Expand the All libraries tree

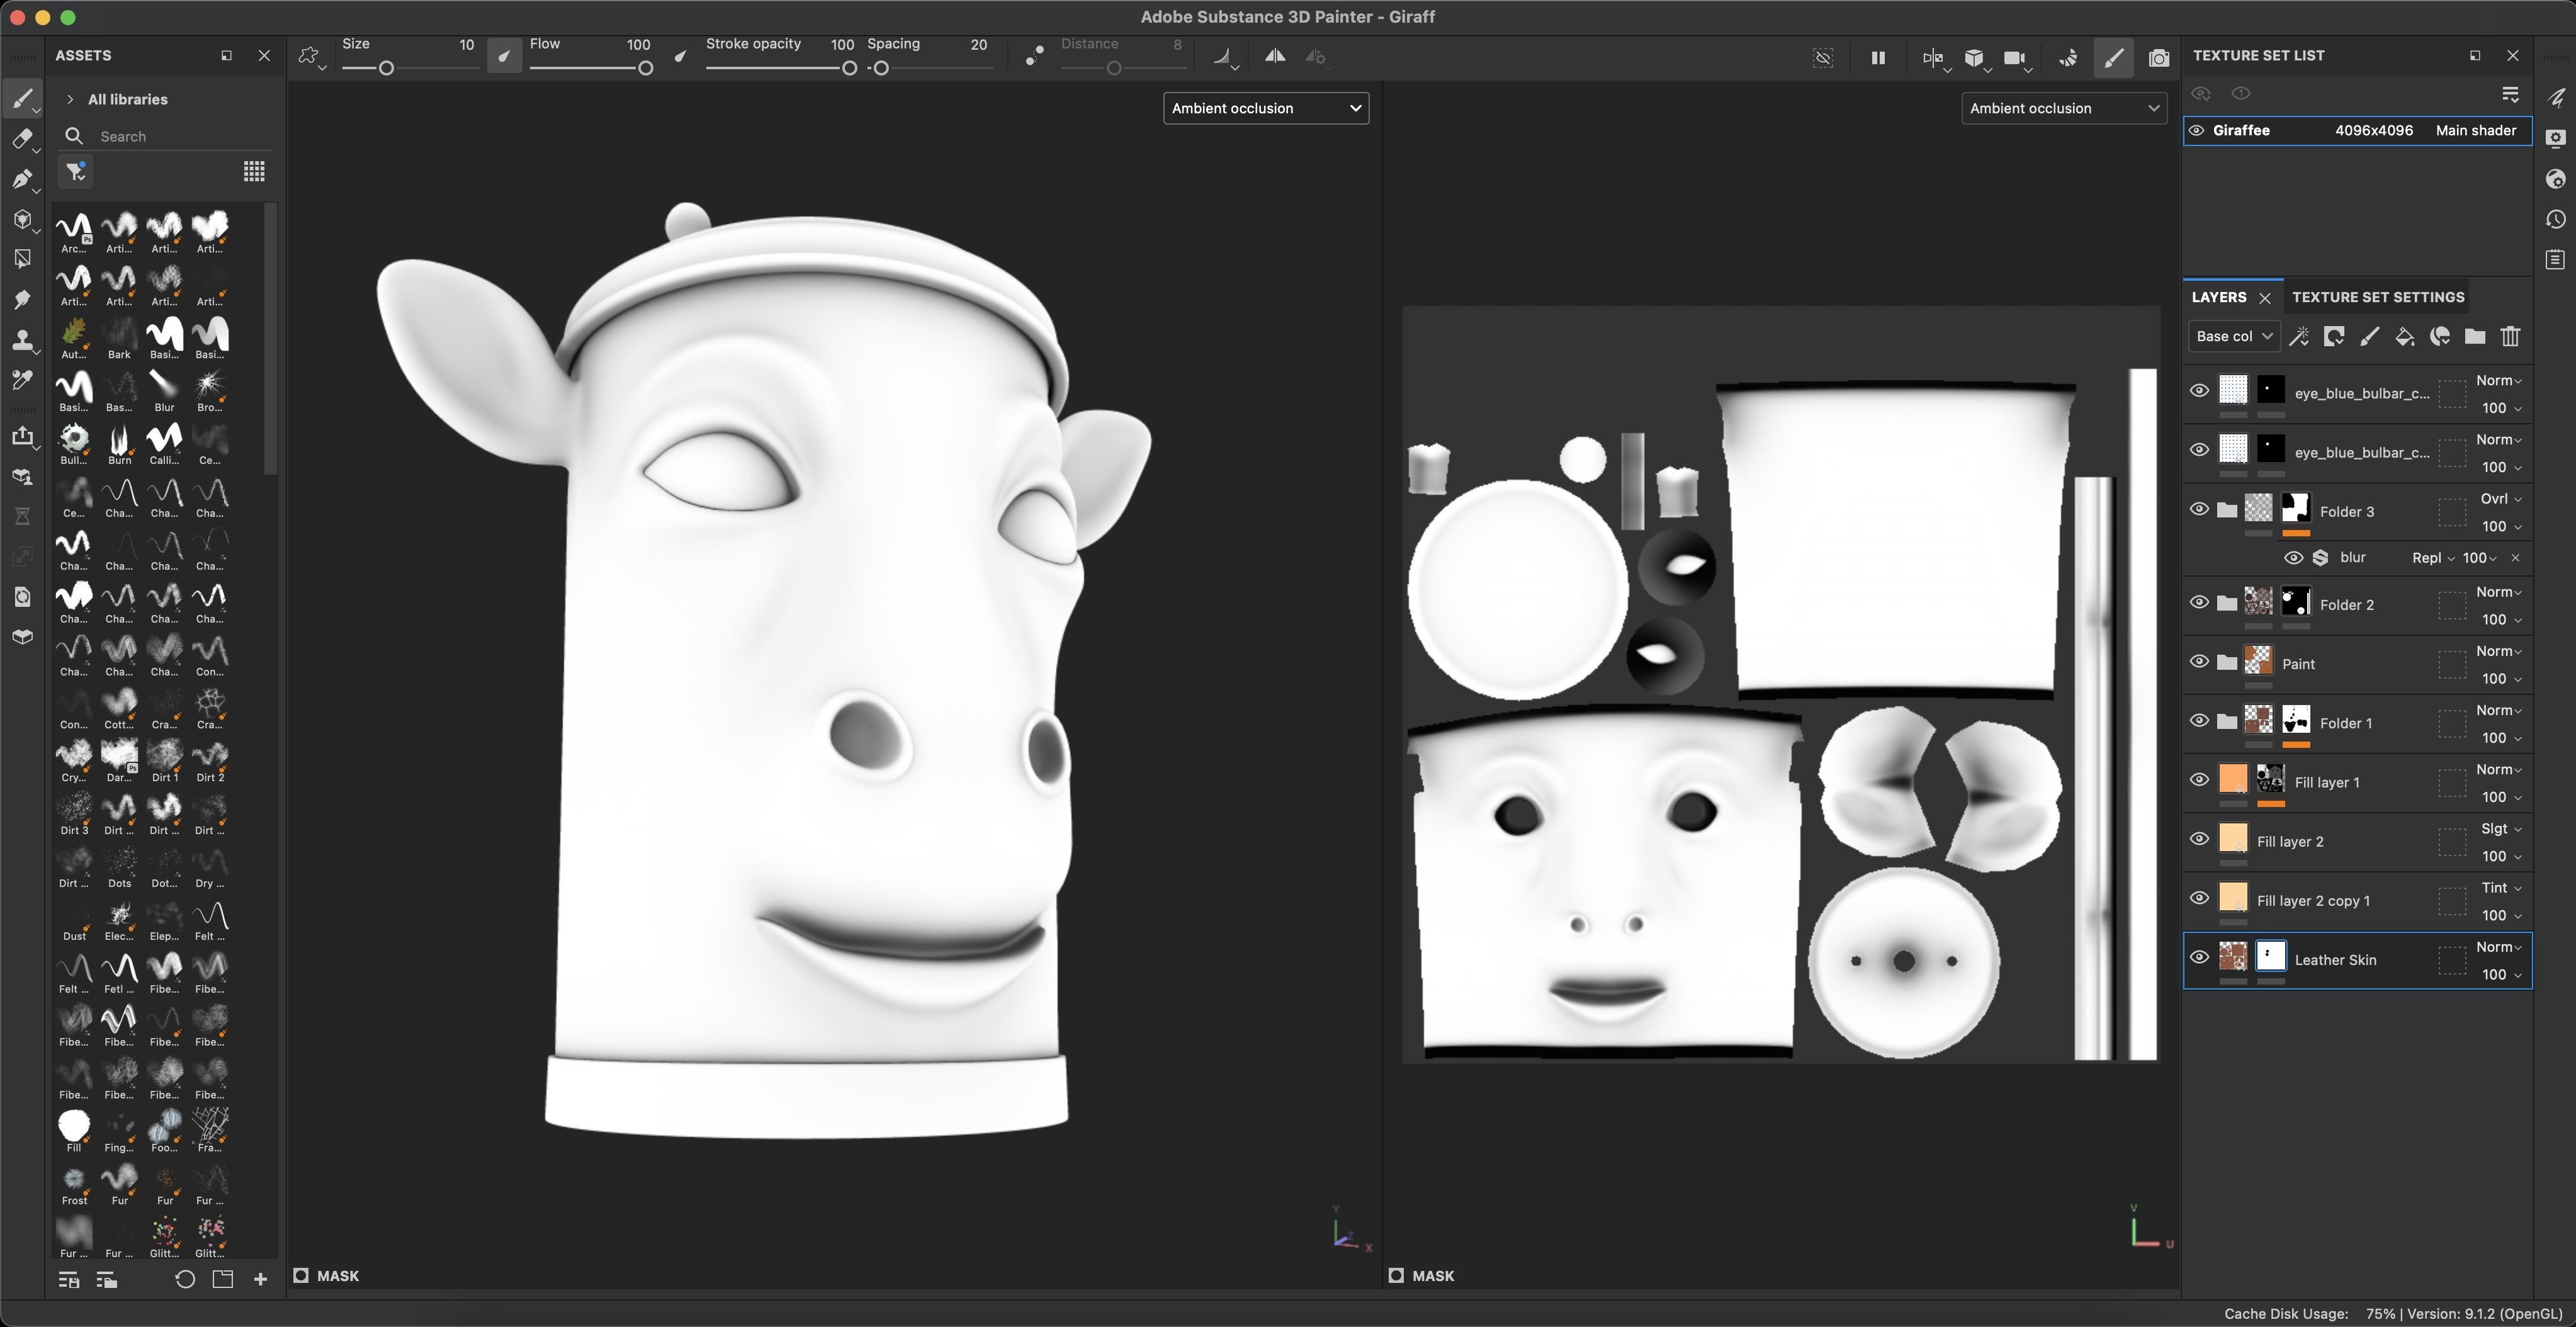click(x=70, y=99)
